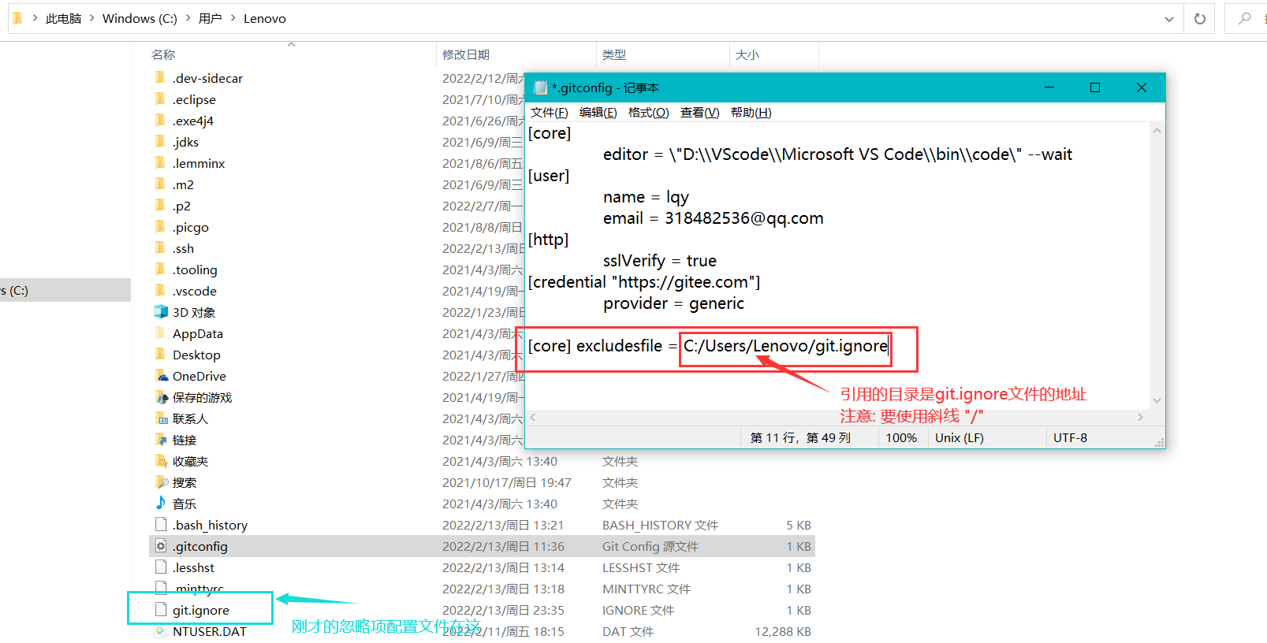Select the 链接 links folder icon
The width and height of the screenshot is (1267, 643).
(161, 440)
